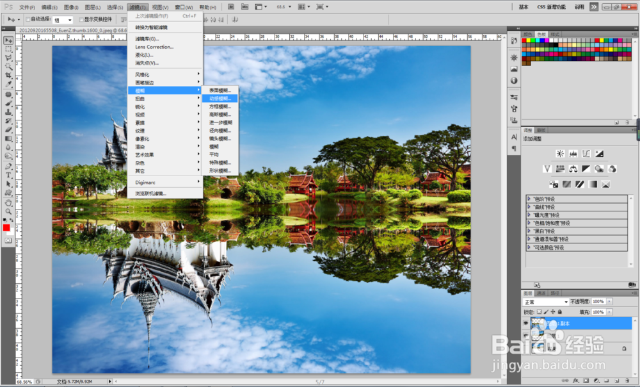
Task: Select the Blur (water drop) tool
Action: 8,147
